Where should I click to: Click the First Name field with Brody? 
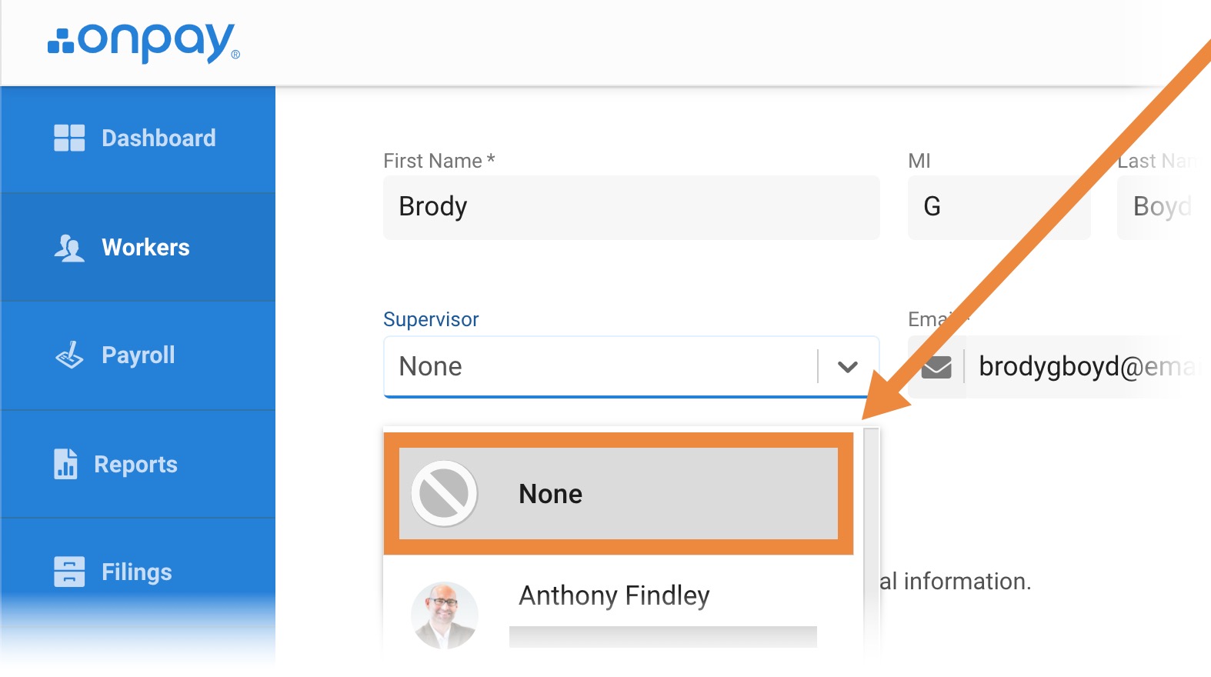[x=632, y=208]
